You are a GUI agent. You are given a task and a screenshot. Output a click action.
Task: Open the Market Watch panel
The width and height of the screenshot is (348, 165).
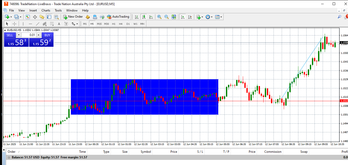28,17
